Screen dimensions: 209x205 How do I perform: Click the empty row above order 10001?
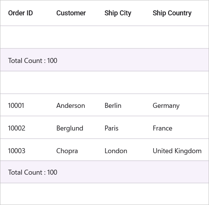click(x=104, y=83)
